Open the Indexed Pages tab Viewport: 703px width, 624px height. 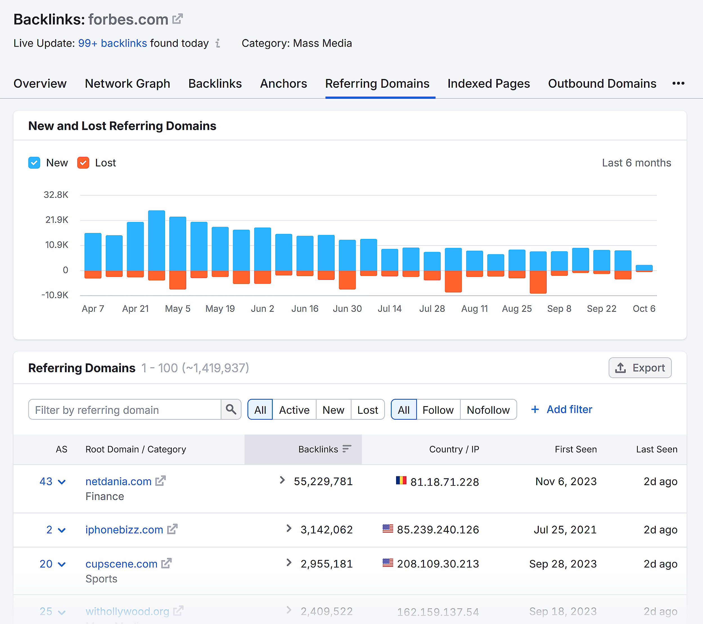coord(488,83)
